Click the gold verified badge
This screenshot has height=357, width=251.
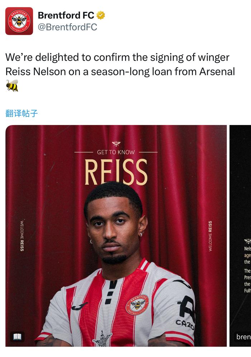(101, 15)
